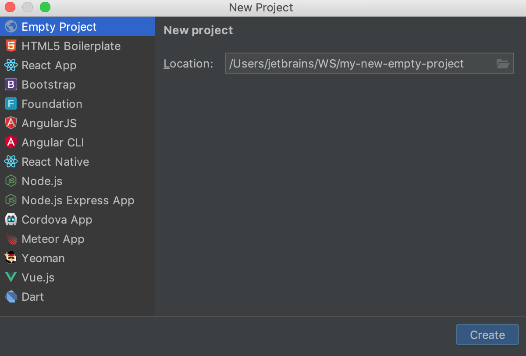The width and height of the screenshot is (526, 356).
Task: Click the Vue.js green V icon
Action: [11, 278]
